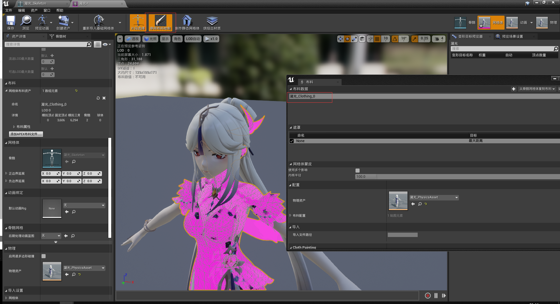Open the 文件 menu

pyautogui.click(x=9, y=10)
